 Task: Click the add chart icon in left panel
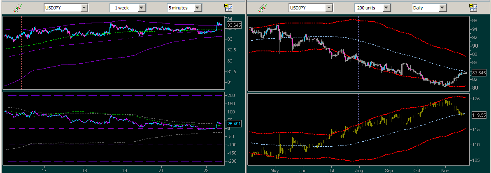228,7
